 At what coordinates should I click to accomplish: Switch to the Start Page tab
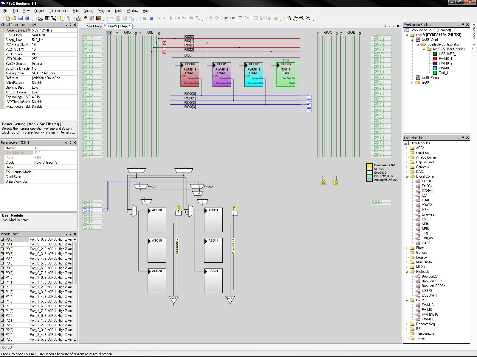click(95, 26)
